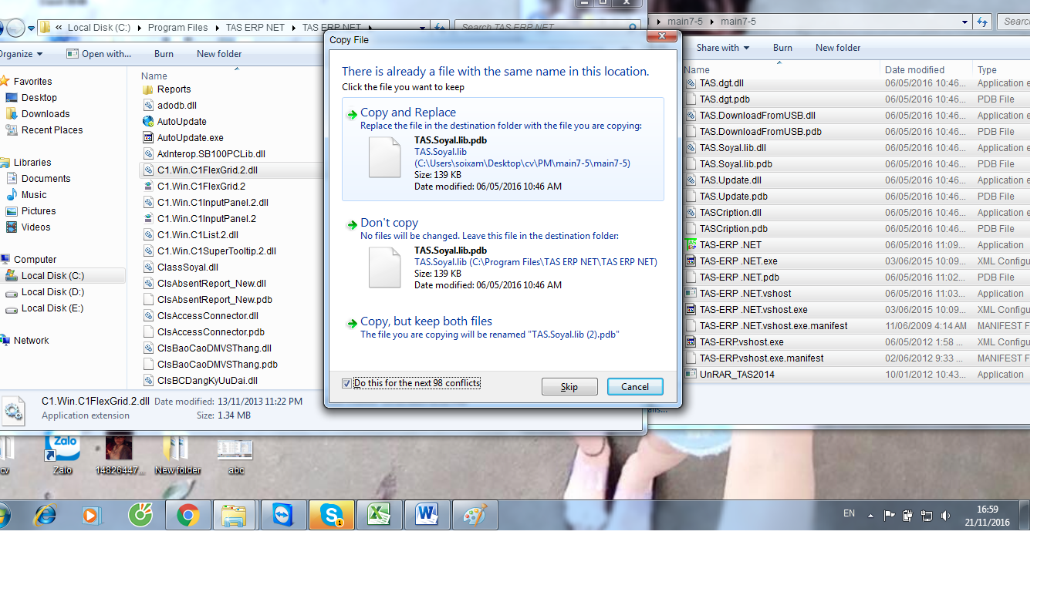
Task: Select the 14826447 image desktop icon
Action: tap(119, 455)
